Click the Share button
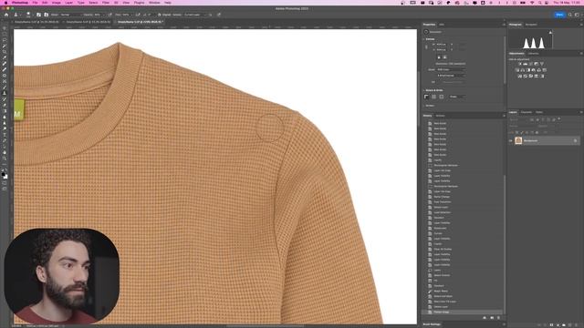The image size is (584, 328). tap(559, 15)
